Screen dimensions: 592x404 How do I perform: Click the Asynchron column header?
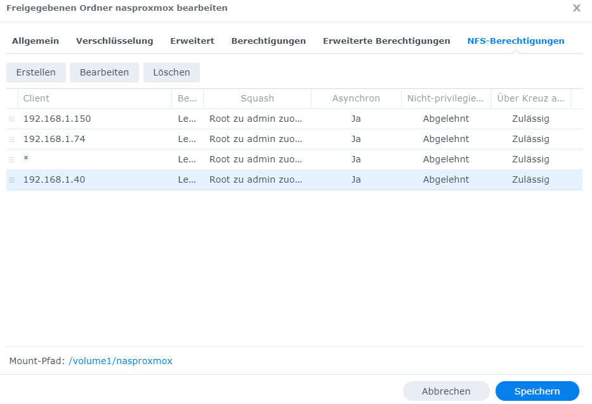pos(356,98)
